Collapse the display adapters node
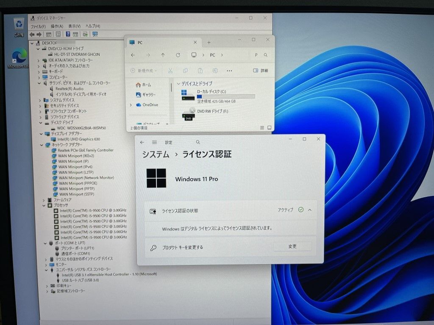The image size is (434, 325). (41, 134)
